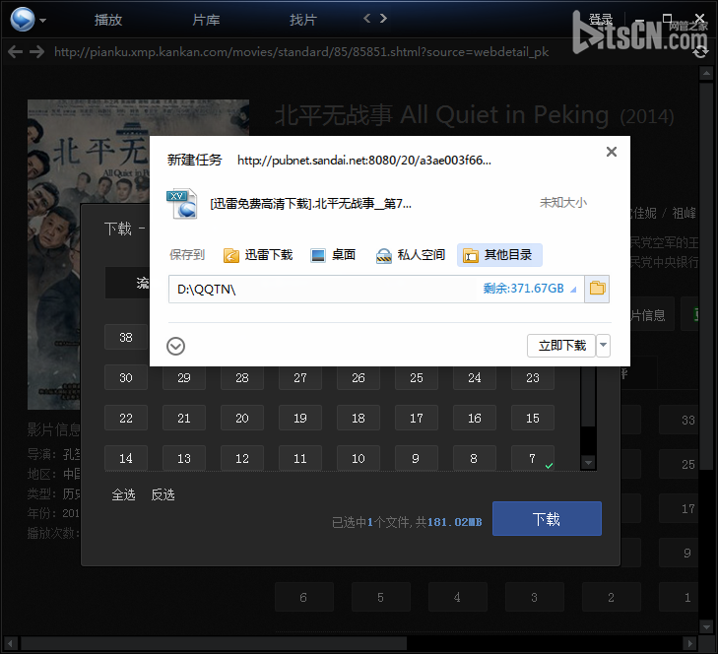Screen dimensions: 718x654
Task: Navigate forward with the browser forward arrow
Action: coord(36,52)
